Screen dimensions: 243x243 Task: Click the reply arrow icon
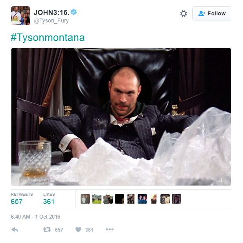click(x=15, y=230)
